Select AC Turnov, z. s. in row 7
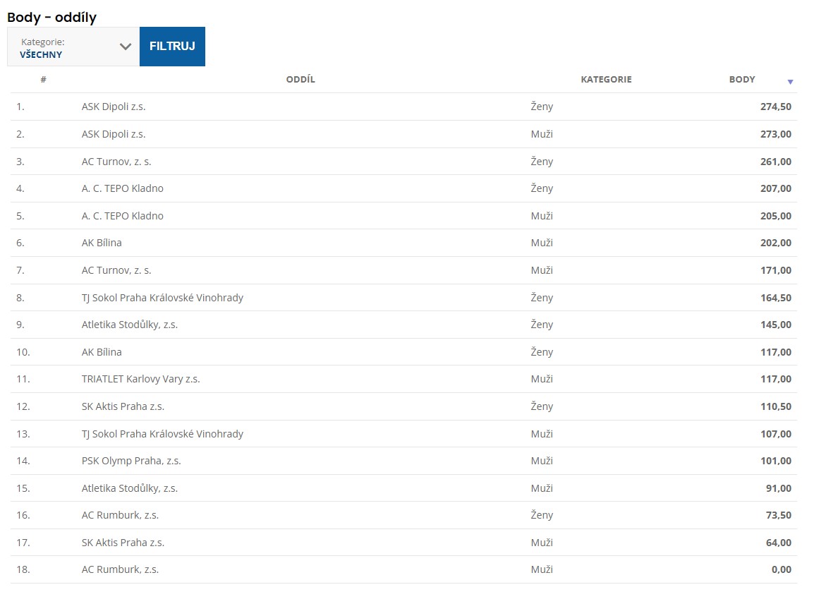Image resolution: width=819 pixels, height=592 pixels. tap(116, 270)
